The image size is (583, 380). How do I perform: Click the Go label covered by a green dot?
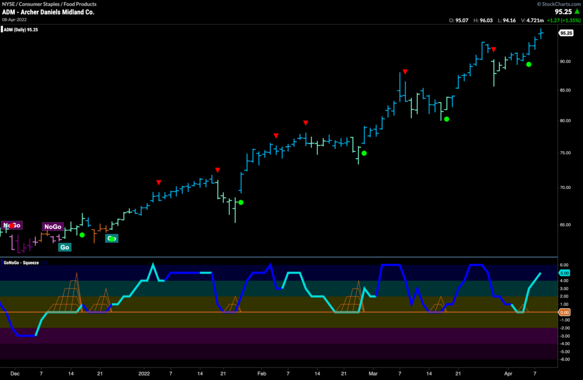(112, 238)
